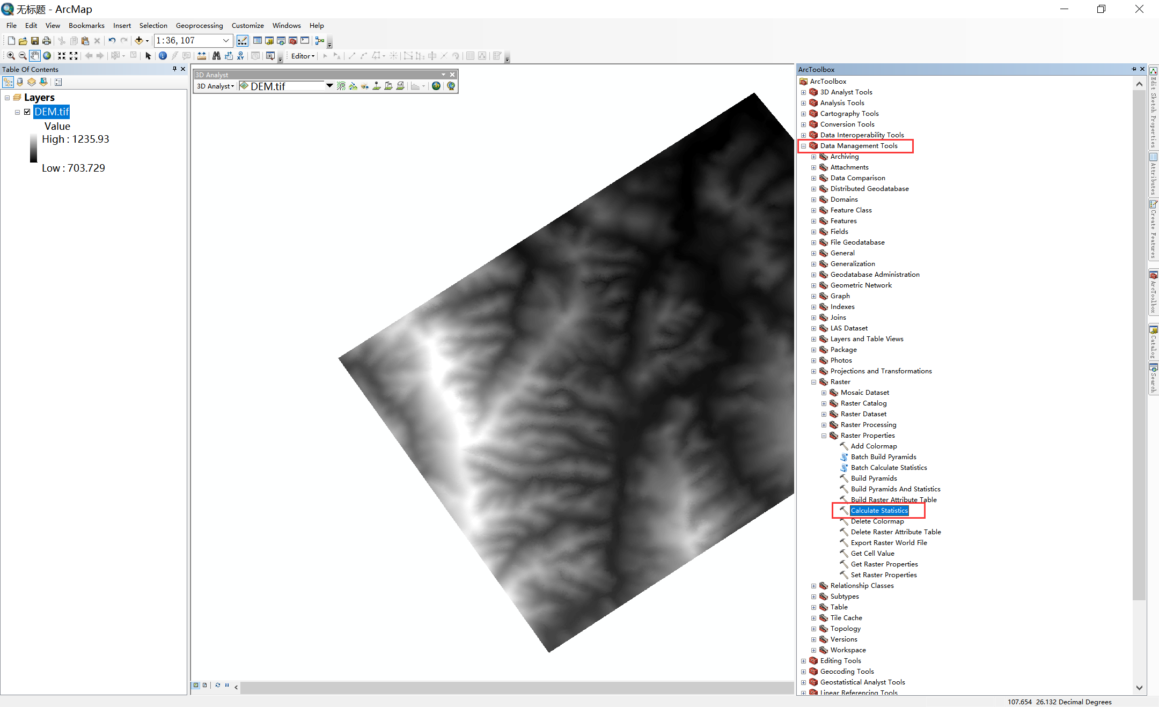Open the Geoprocessing menu
This screenshot has height=707, width=1159.
[x=199, y=25]
